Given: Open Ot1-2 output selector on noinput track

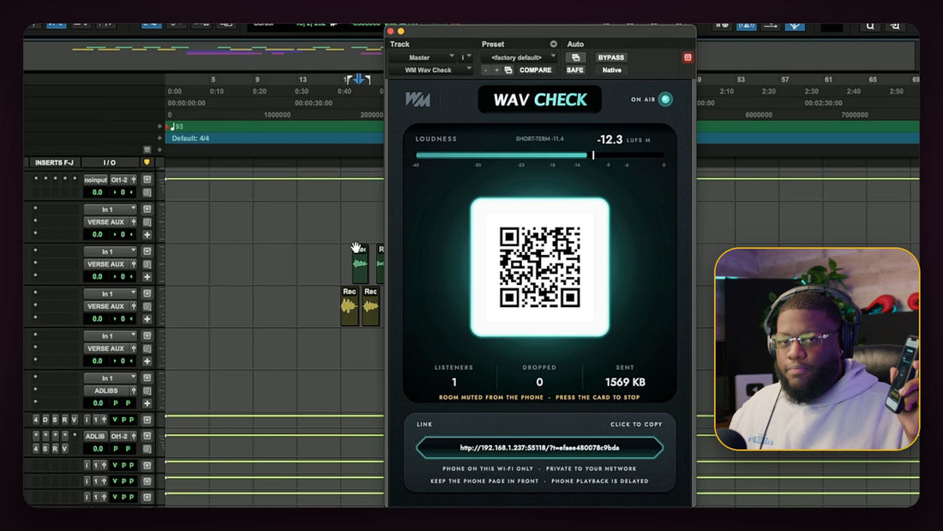Looking at the screenshot, I should 120,179.
